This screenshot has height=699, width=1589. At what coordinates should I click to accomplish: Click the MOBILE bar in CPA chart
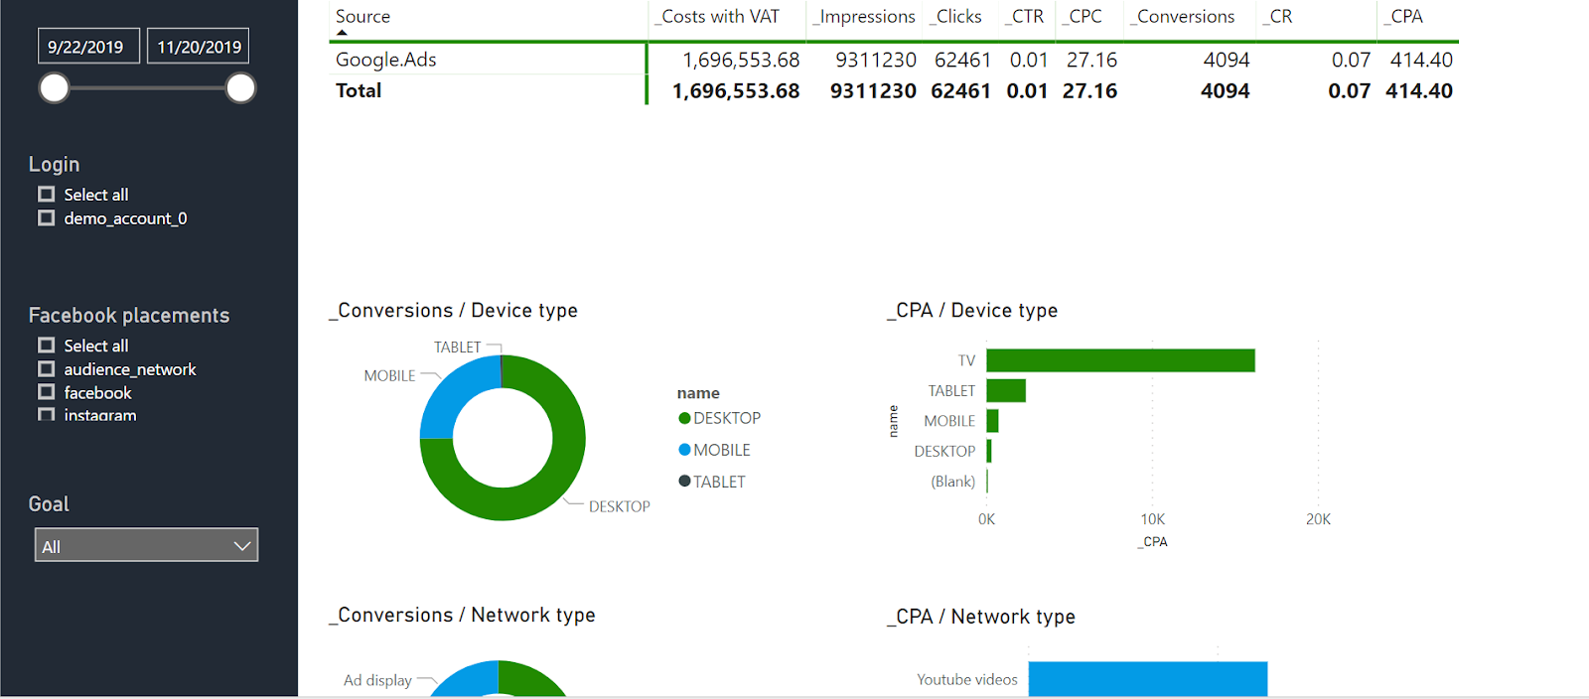992,421
